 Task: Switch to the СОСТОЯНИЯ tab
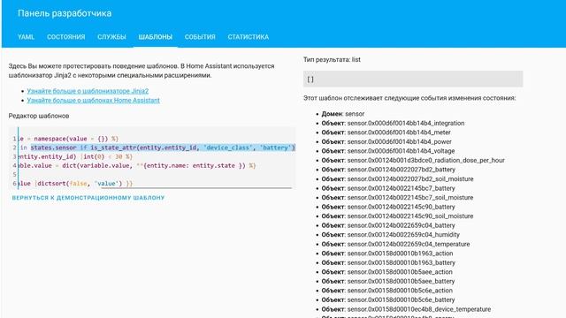pyautogui.click(x=66, y=37)
